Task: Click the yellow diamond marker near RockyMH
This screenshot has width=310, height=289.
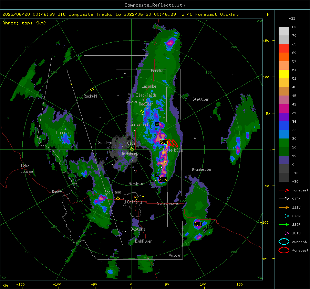Action: [x=92, y=90]
